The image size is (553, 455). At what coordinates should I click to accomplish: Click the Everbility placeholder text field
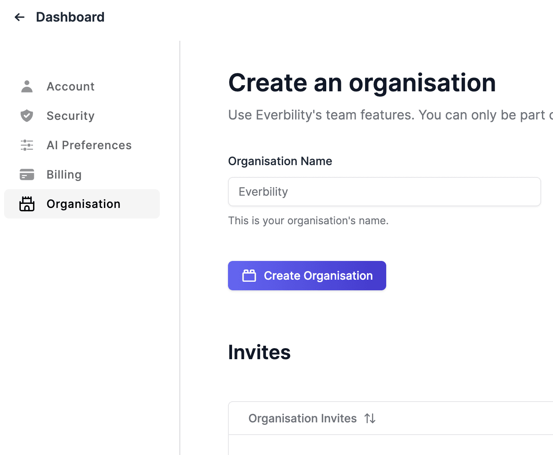pos(384,192)
